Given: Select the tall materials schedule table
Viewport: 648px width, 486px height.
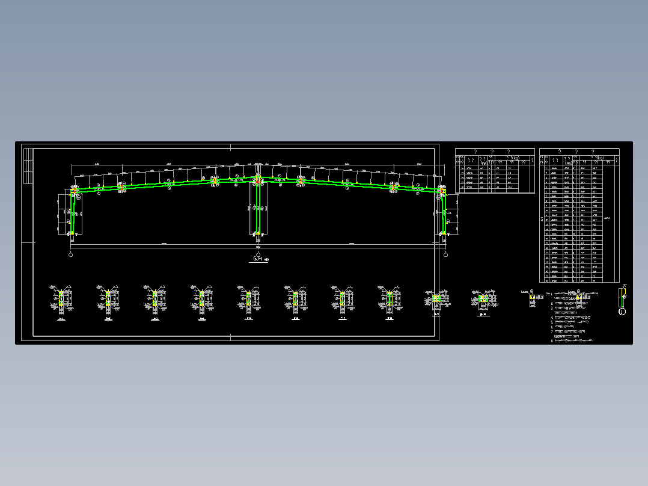Looking at the screenshot, I should (x=579, y=215).
